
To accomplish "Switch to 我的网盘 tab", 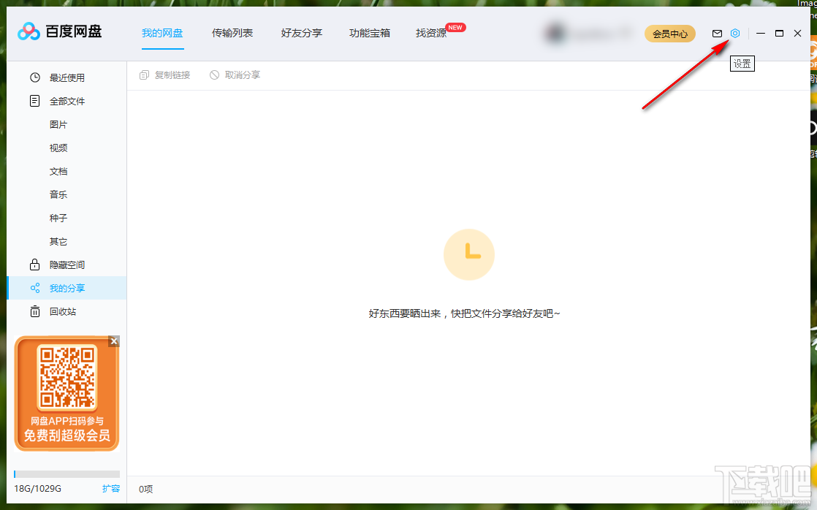I will tap(162, 34).
